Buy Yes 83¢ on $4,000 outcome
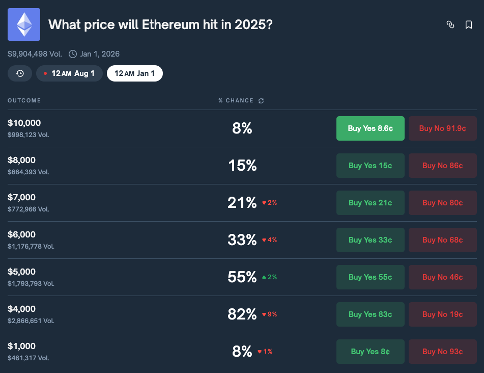The image size is (484, 373). click(x=370, y=314)
